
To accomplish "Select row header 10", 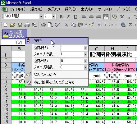I will (6, 98).
